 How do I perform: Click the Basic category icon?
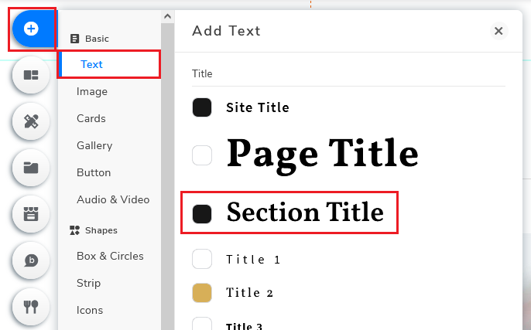[74, 39]
